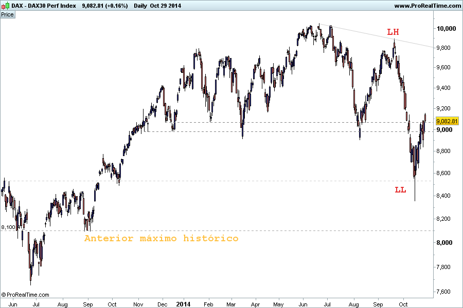Click the www.ProRealTime.com link at top right
This screenshot has width=463, height=308.
point(428,6)
